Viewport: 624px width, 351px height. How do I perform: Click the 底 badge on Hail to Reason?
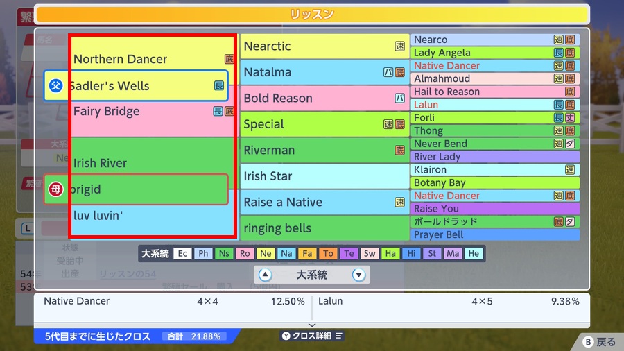570,92
